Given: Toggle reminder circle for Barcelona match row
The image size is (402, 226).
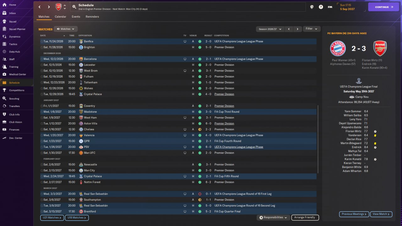Looking at the screenshot, I should tap(42, 59).
